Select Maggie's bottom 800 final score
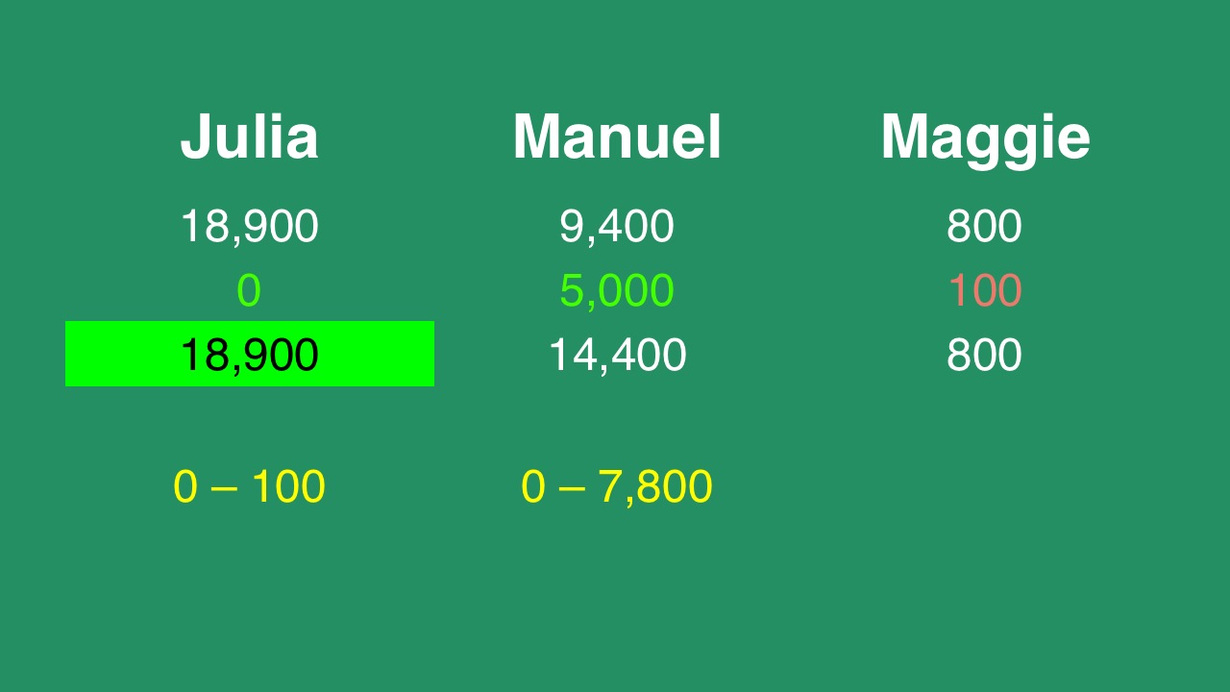This screenshot has height=692, width=1230. (984, 355)
